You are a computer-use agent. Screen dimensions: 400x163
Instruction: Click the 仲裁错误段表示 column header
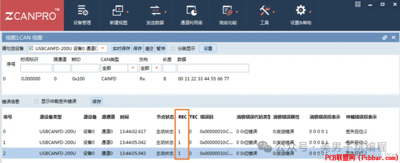361,117
